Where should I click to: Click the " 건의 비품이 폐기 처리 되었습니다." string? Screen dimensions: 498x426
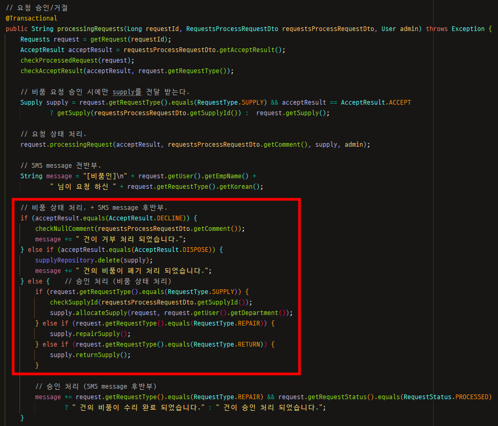pos(142,270)
